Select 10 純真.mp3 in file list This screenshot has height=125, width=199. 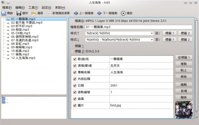20,51
